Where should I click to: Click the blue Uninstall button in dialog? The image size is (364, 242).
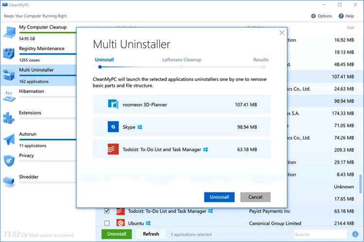tap(219, 197)
